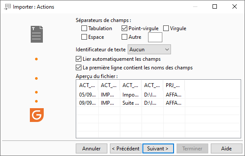The image size is (245, 156).
Task: Enable the Tabulation separator checkbox
Action: [84, 28]
